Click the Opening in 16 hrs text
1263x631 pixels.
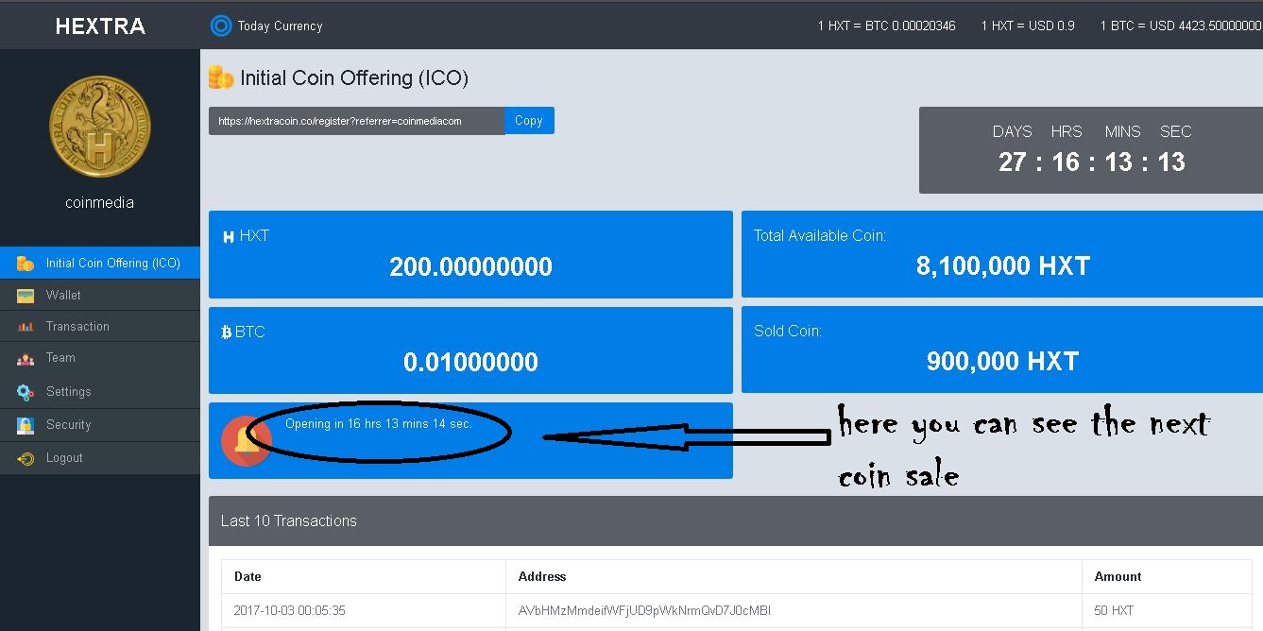coord(378,424)
